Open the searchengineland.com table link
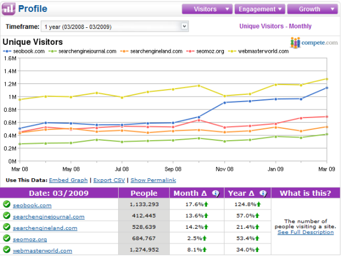341x256 pixels. [45, 228]
